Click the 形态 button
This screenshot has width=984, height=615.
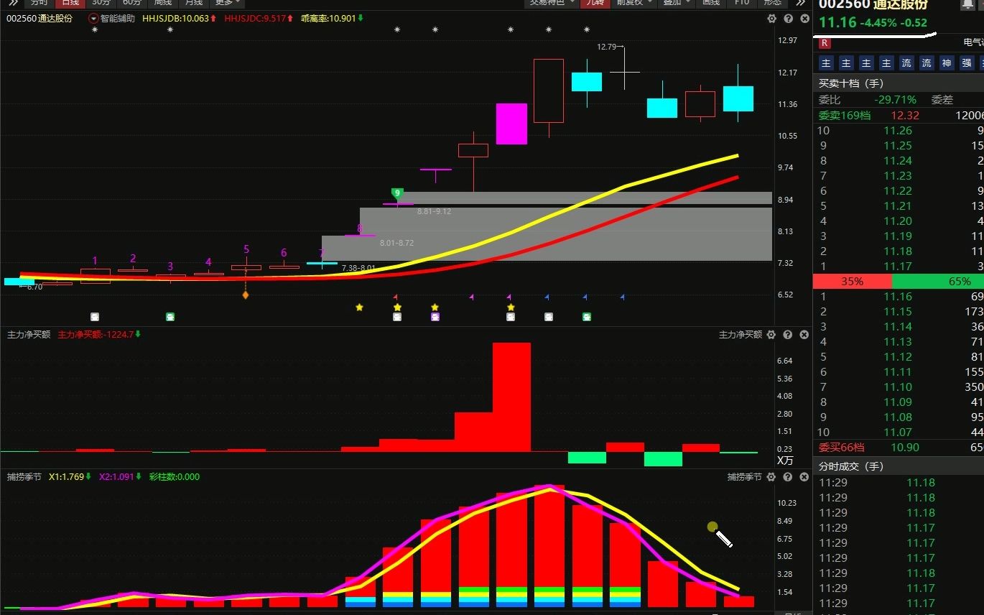(772, 3)
